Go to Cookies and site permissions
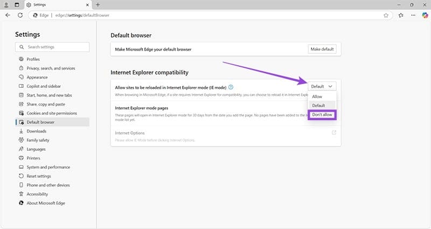 click(52, 113)
